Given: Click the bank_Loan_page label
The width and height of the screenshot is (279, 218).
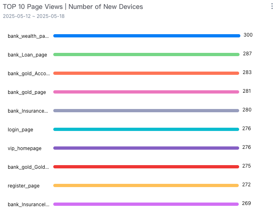Looking at the screenshot, I should (27, 55).
